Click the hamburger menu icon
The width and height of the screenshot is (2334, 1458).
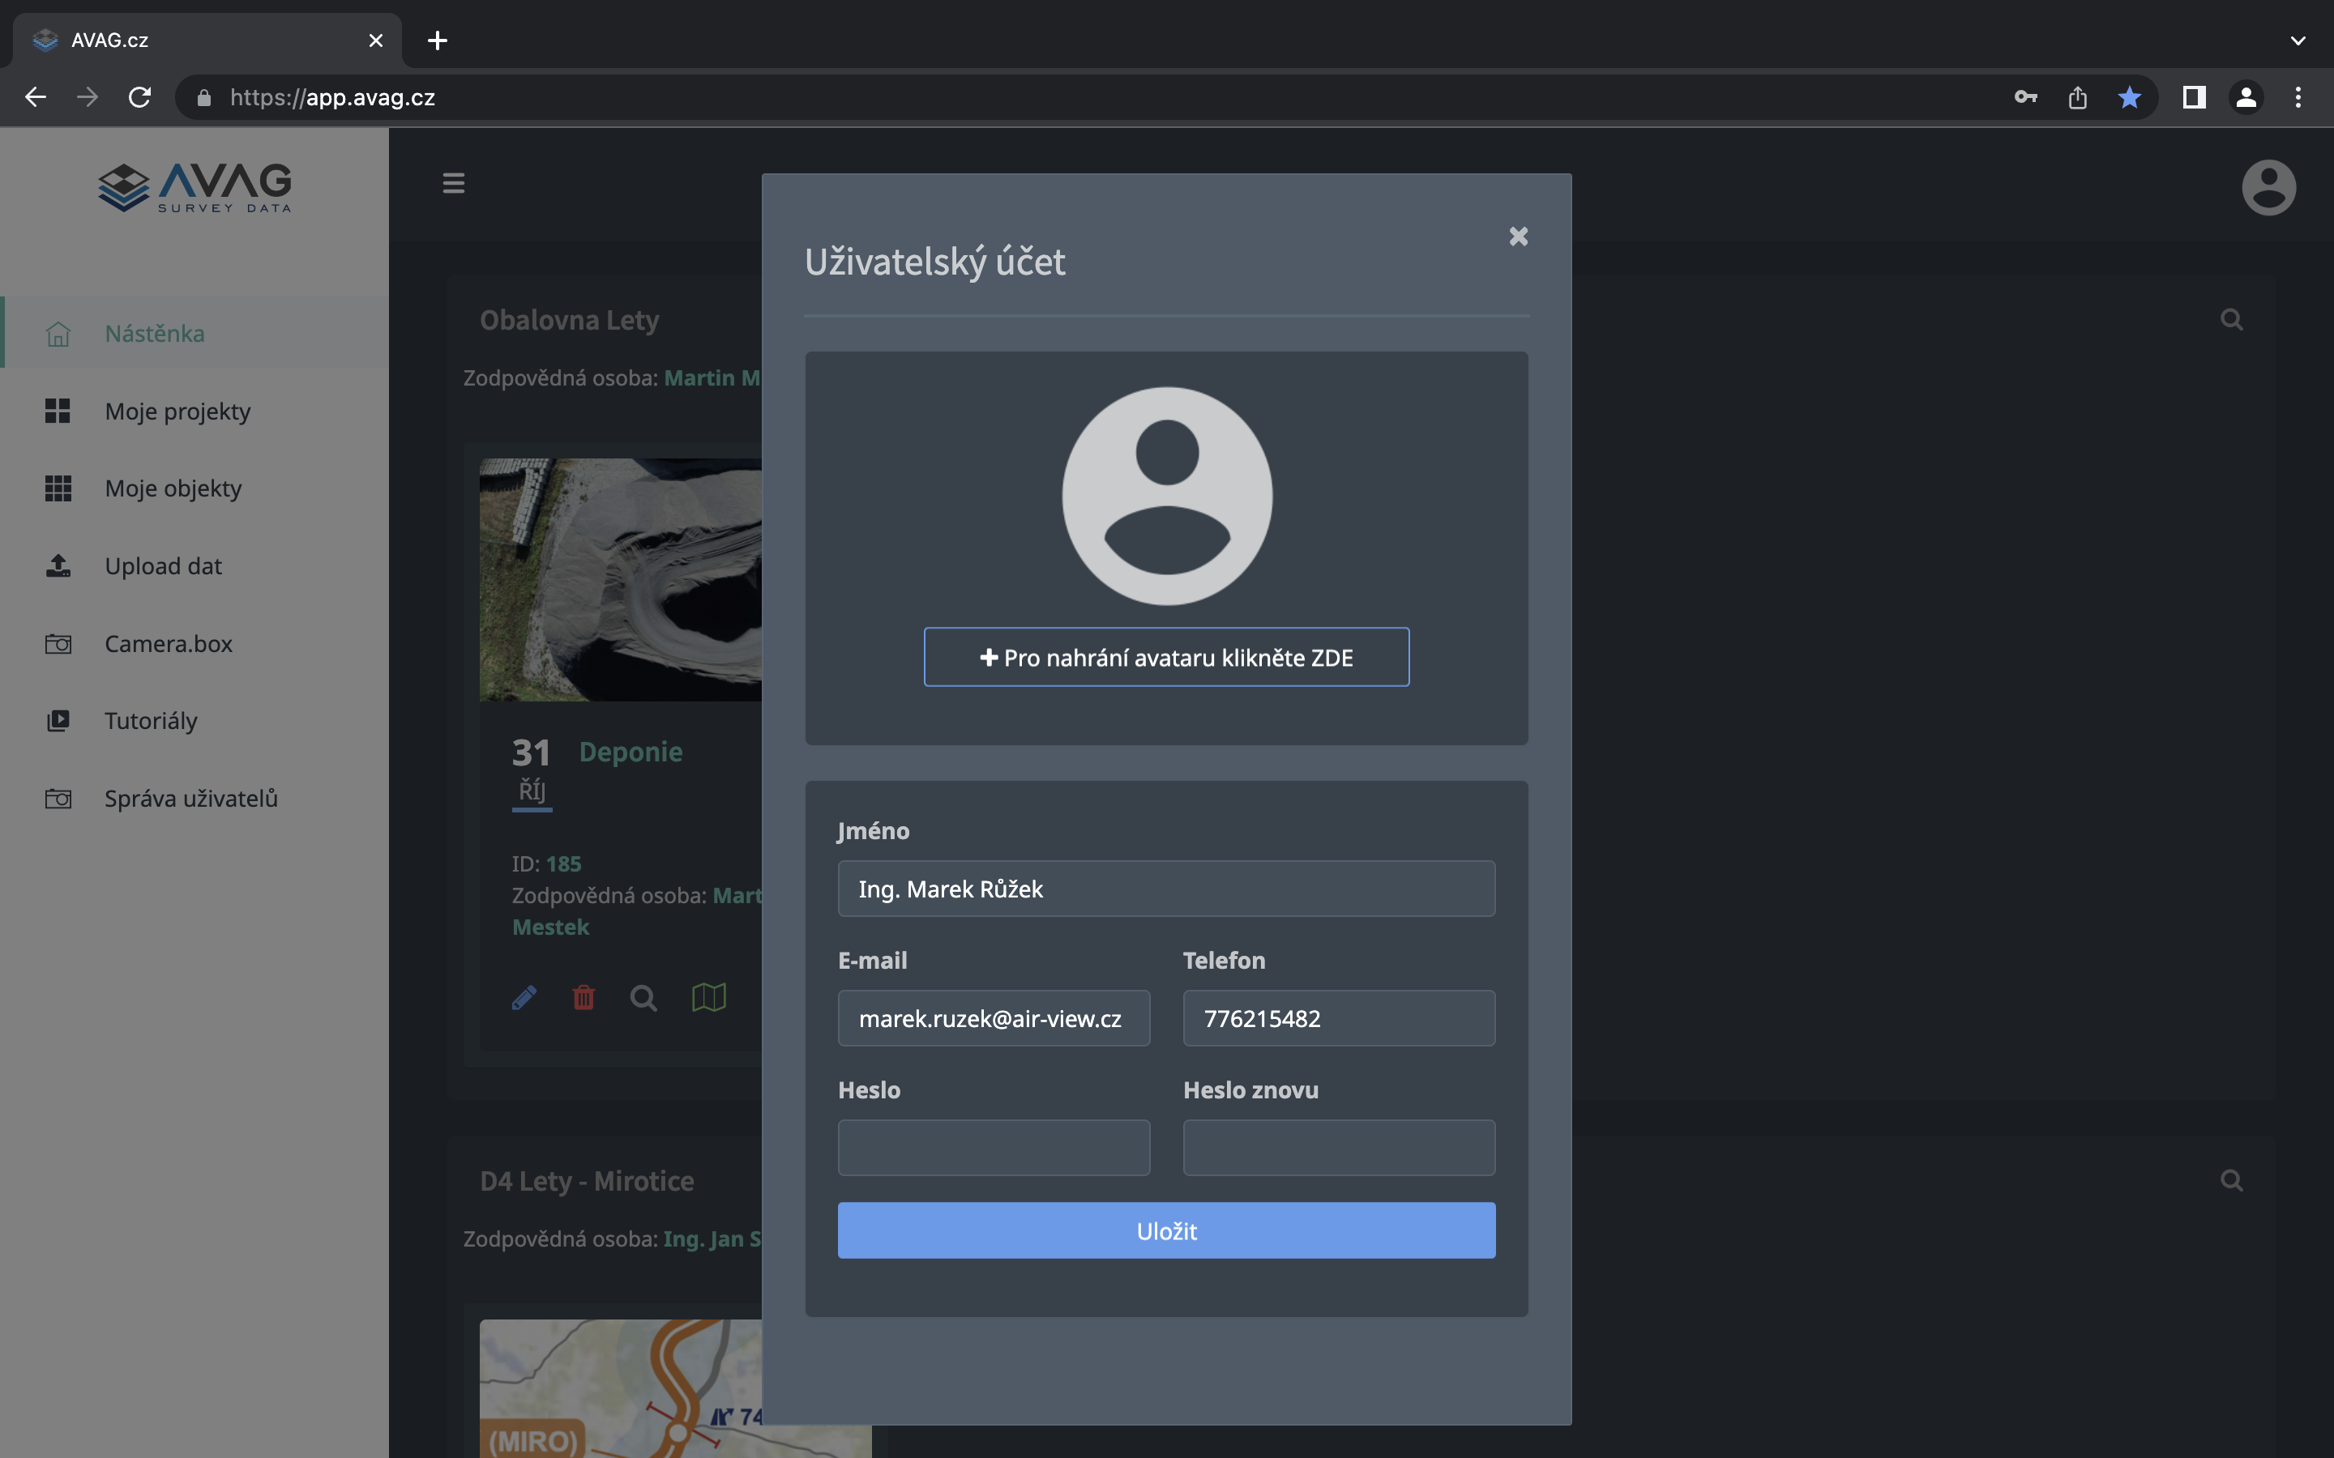[453, 183]
